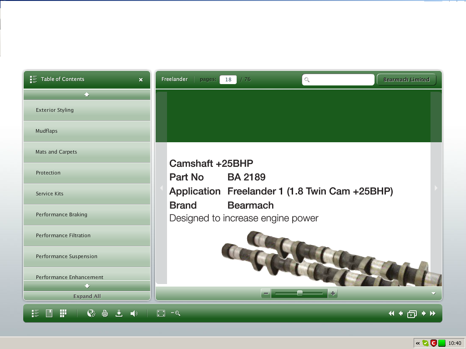Image resolution: width=466 pixels, height=349 pixels.
Task: Start the auto flip slideshow icon
Action: [412, 314]
